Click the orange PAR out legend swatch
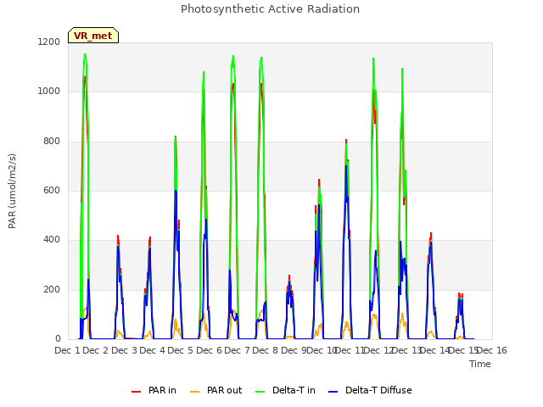This screenshot has height=407, width=543. 195,392
